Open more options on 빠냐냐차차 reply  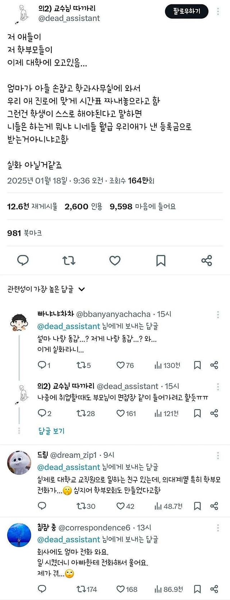(x=218, y=315)
